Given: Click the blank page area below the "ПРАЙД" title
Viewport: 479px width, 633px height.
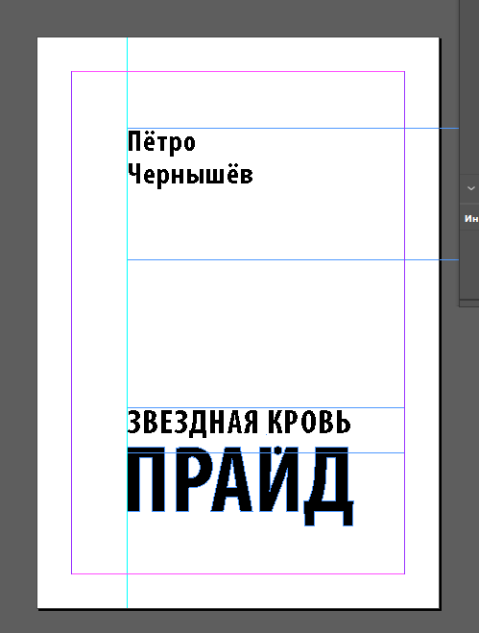Looking at the screenshot, I should (x=266, y=549).
